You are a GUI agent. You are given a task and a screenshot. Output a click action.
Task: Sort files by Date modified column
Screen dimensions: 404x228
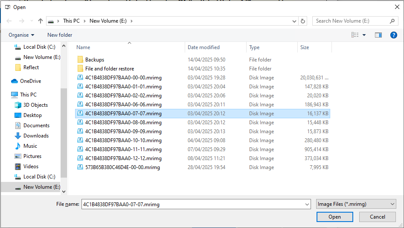(x=203, y=47)
